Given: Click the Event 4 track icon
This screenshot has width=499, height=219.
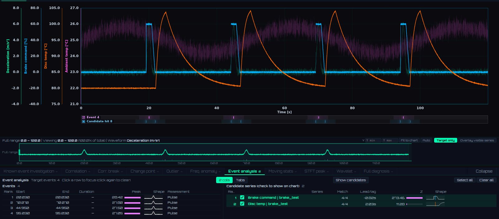Looking at the screenshot, I should (83, 117).
